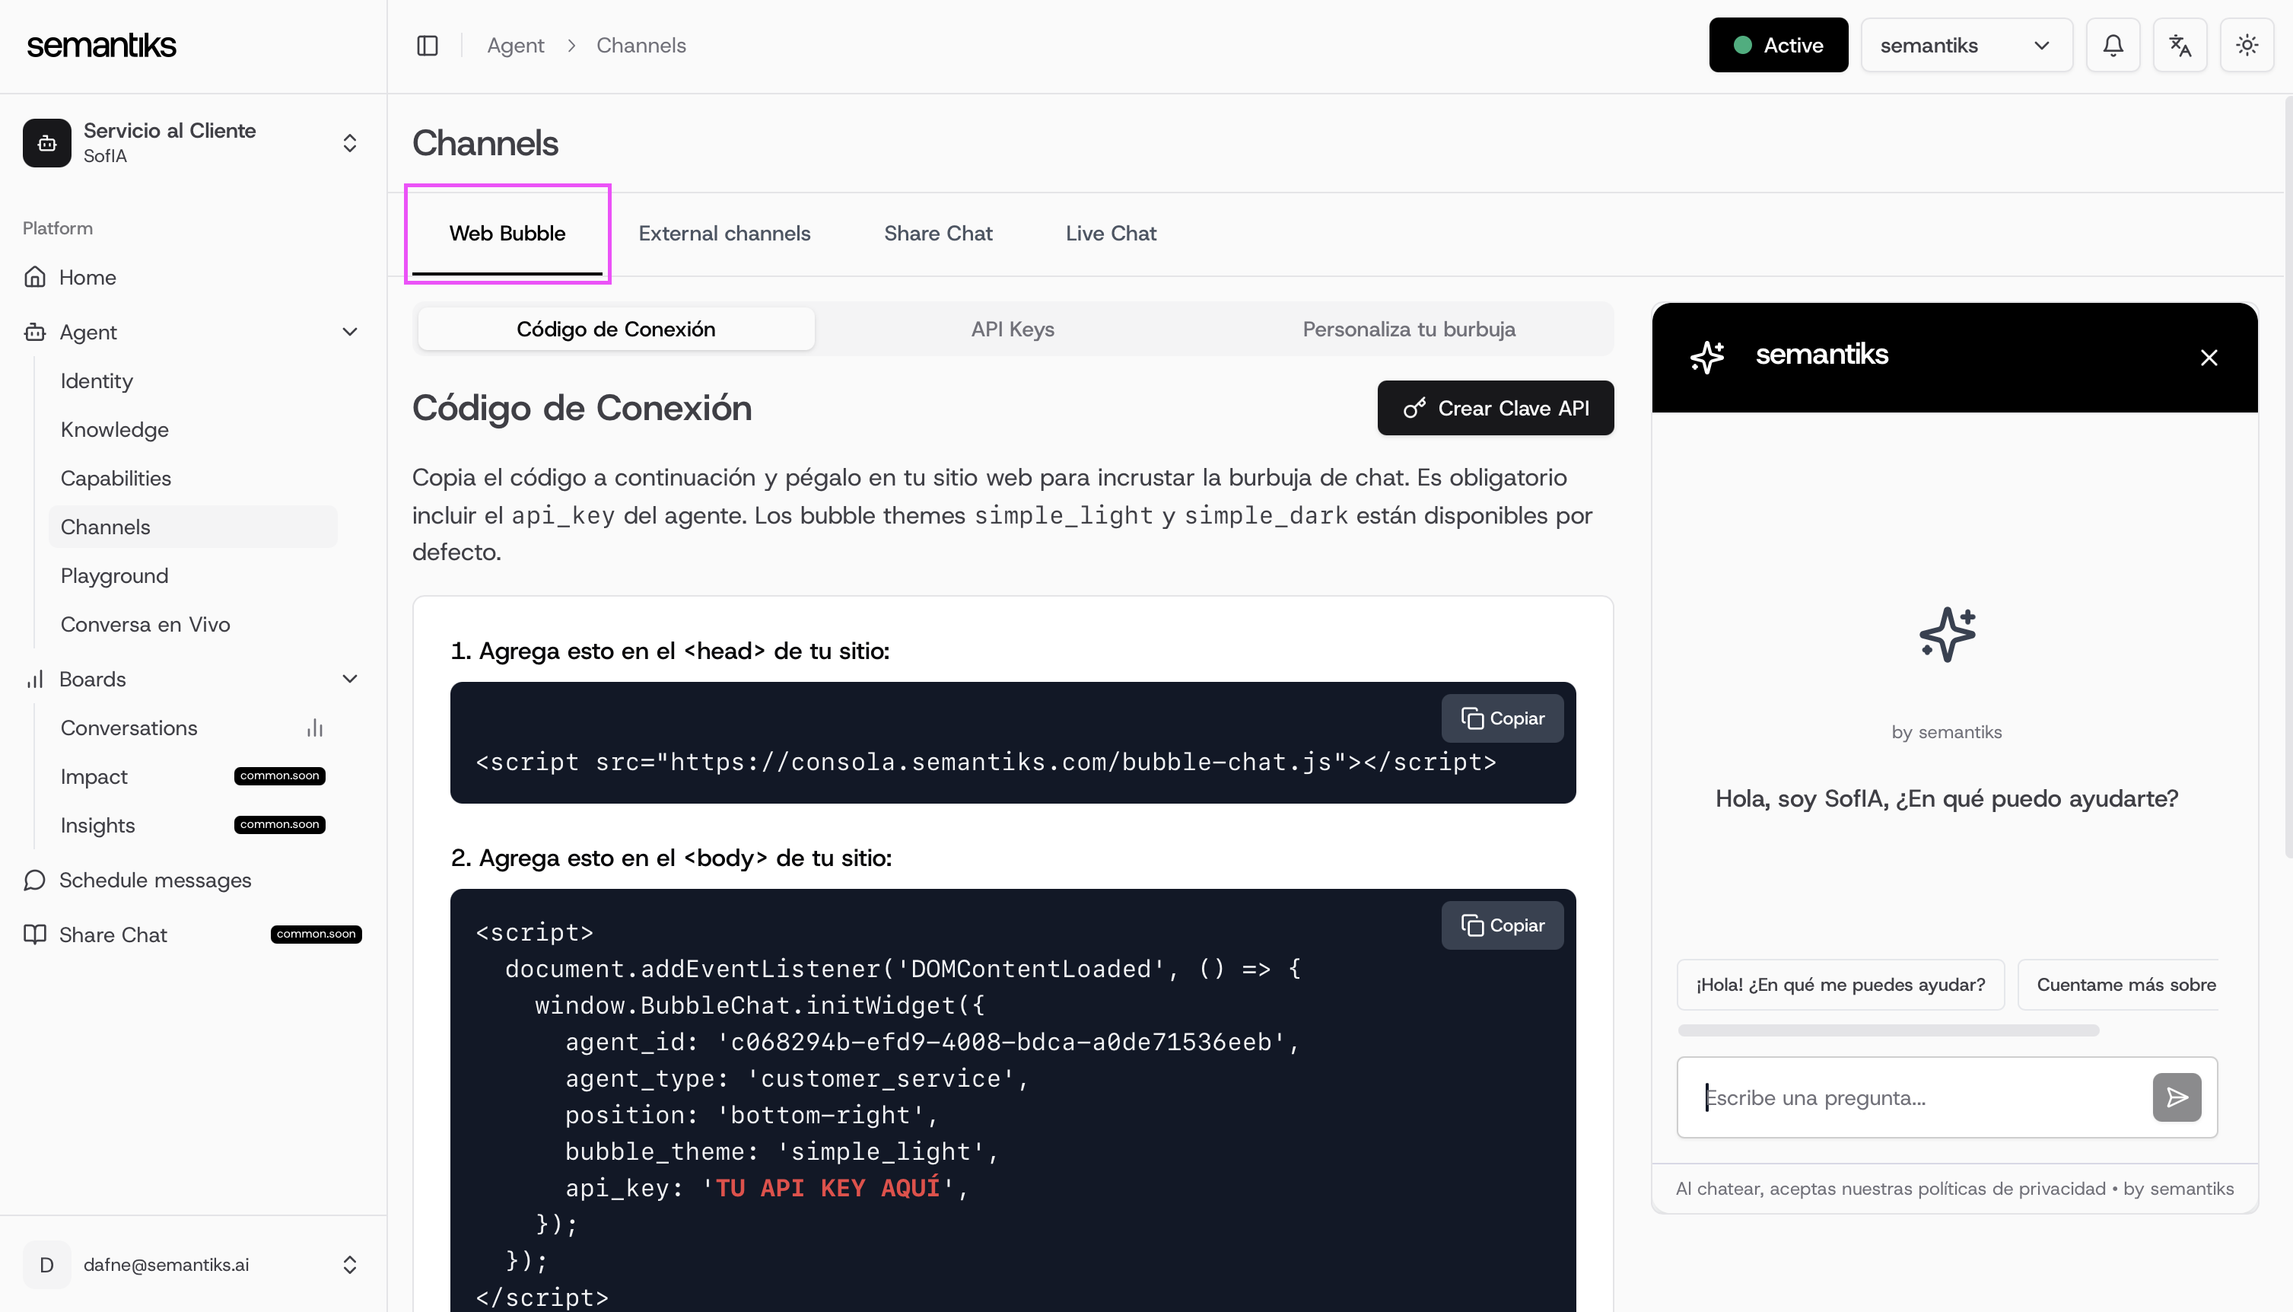Switch to External channels tab
The height and width of the screenshot is (1312, 2293).
724,234
